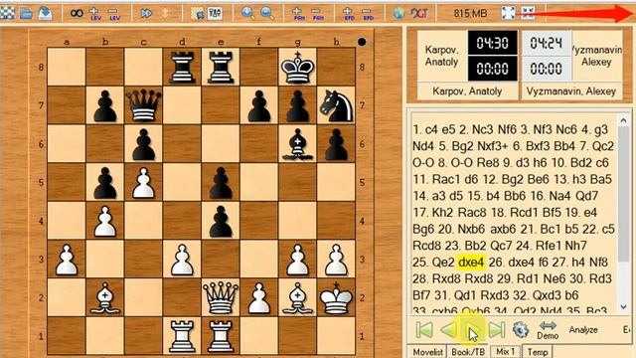
Task: Click the move 17. Kh2 in the notation
Action: [433, 213]
